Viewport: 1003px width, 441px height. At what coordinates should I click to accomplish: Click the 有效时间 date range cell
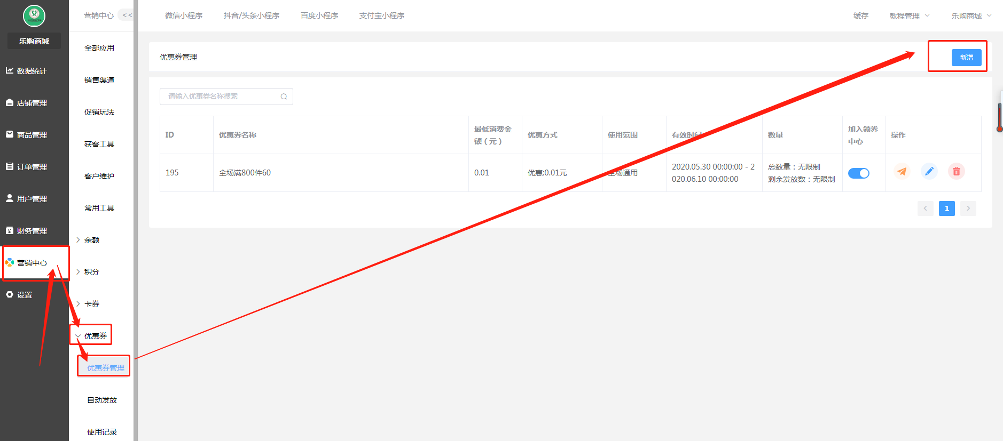pos(714,173)
